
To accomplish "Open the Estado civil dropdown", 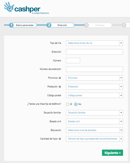I will pyautogui.click(x=95, y=121).
